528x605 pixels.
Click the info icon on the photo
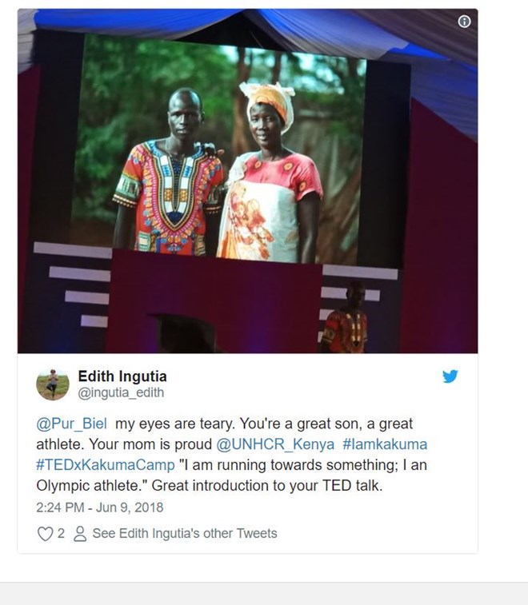pyautogui.click(x=464, y=22)
